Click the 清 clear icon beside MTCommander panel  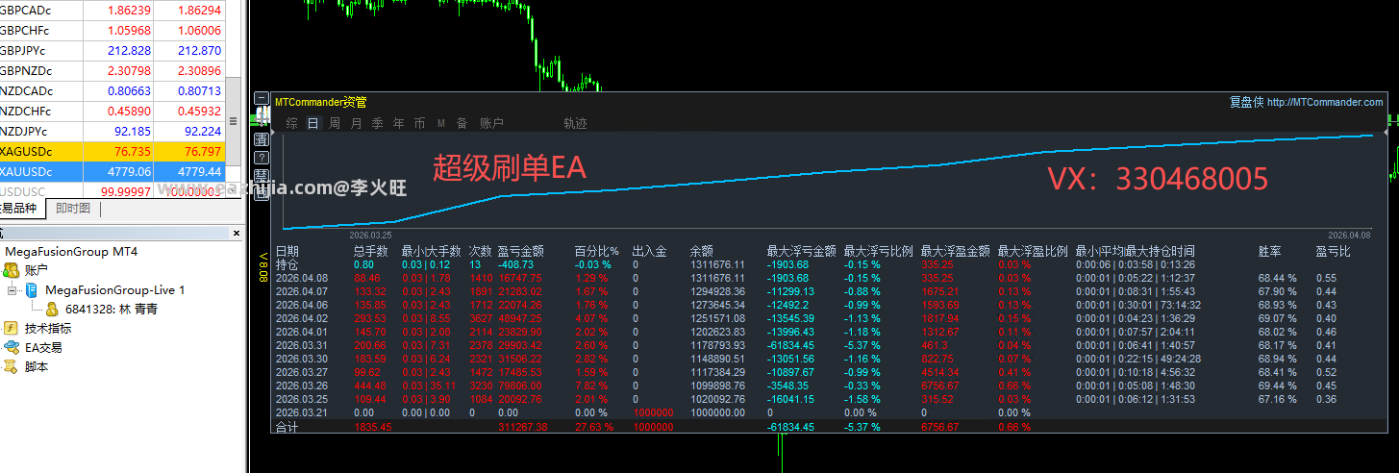point(261,140)
